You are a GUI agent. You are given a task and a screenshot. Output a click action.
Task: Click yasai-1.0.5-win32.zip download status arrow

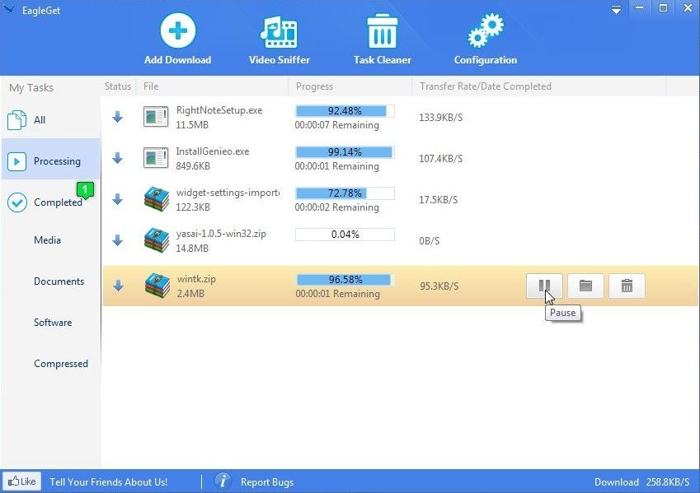117,240
